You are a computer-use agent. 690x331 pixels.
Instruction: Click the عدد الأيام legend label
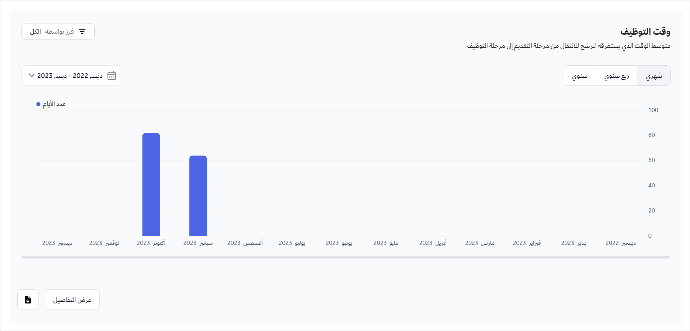click(54, 104)
